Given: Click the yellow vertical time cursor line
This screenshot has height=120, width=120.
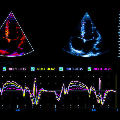Looking at the screenshot, I should (x=116, y=91).
